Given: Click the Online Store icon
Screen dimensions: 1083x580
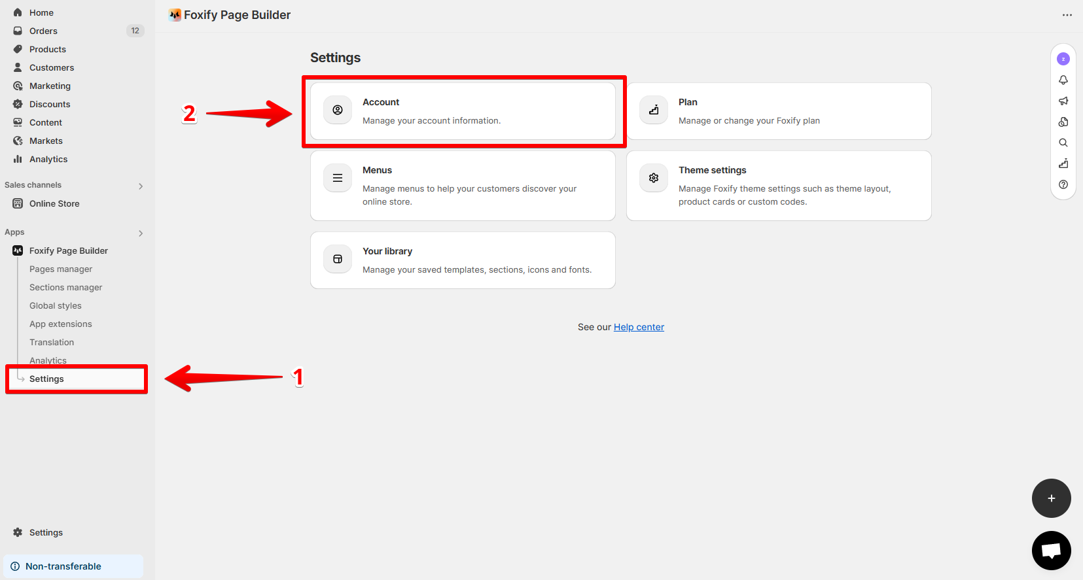Looking at the screenshot, I should point(18,203).
